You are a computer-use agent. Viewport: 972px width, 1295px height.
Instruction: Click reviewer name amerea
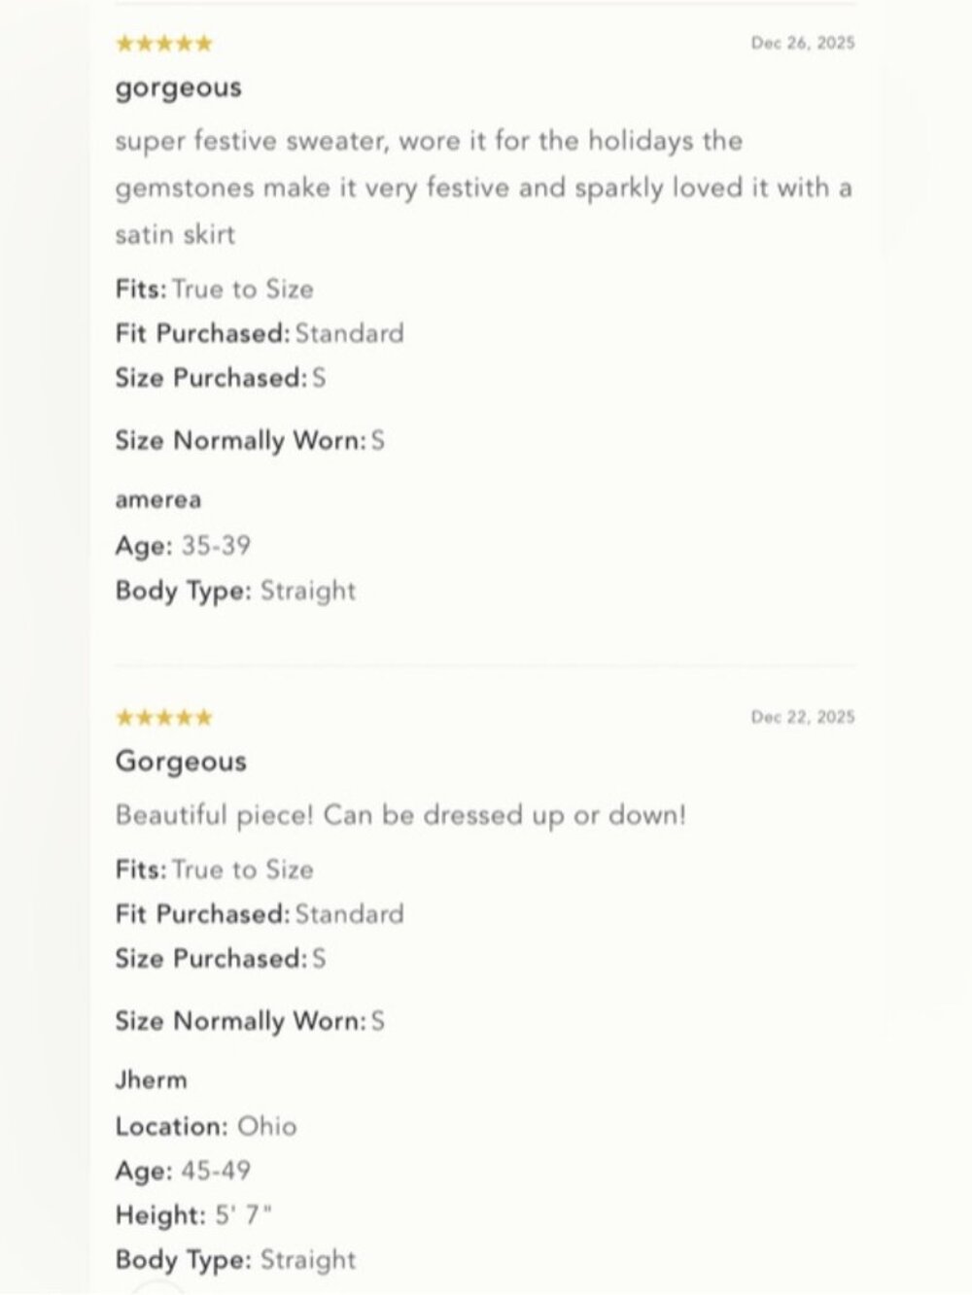click(x=158, y=500)
